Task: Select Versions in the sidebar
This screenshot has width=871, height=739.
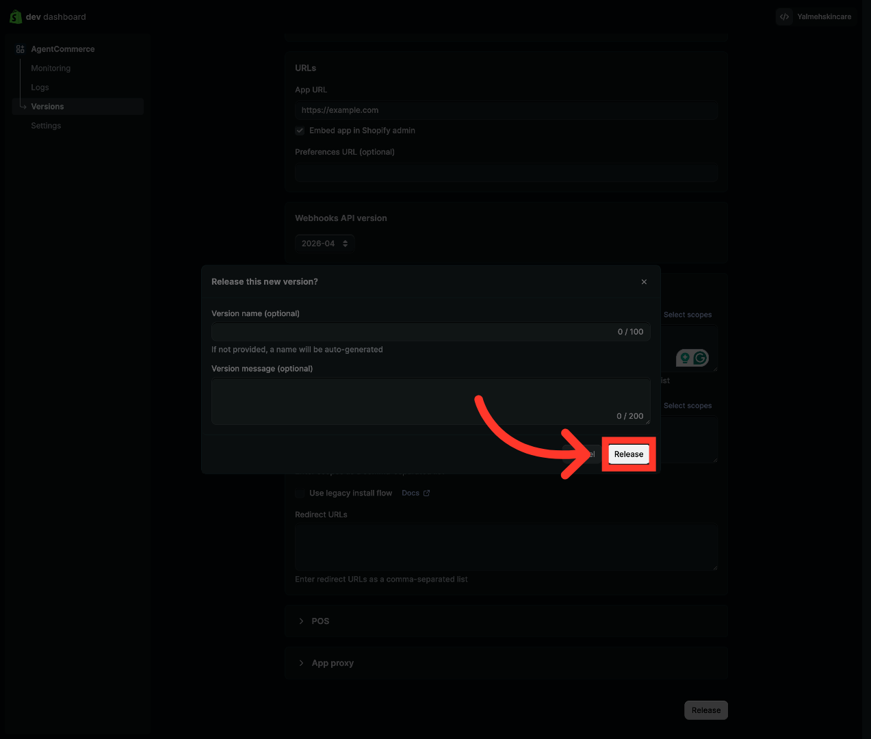Action: tap(78, 107)
